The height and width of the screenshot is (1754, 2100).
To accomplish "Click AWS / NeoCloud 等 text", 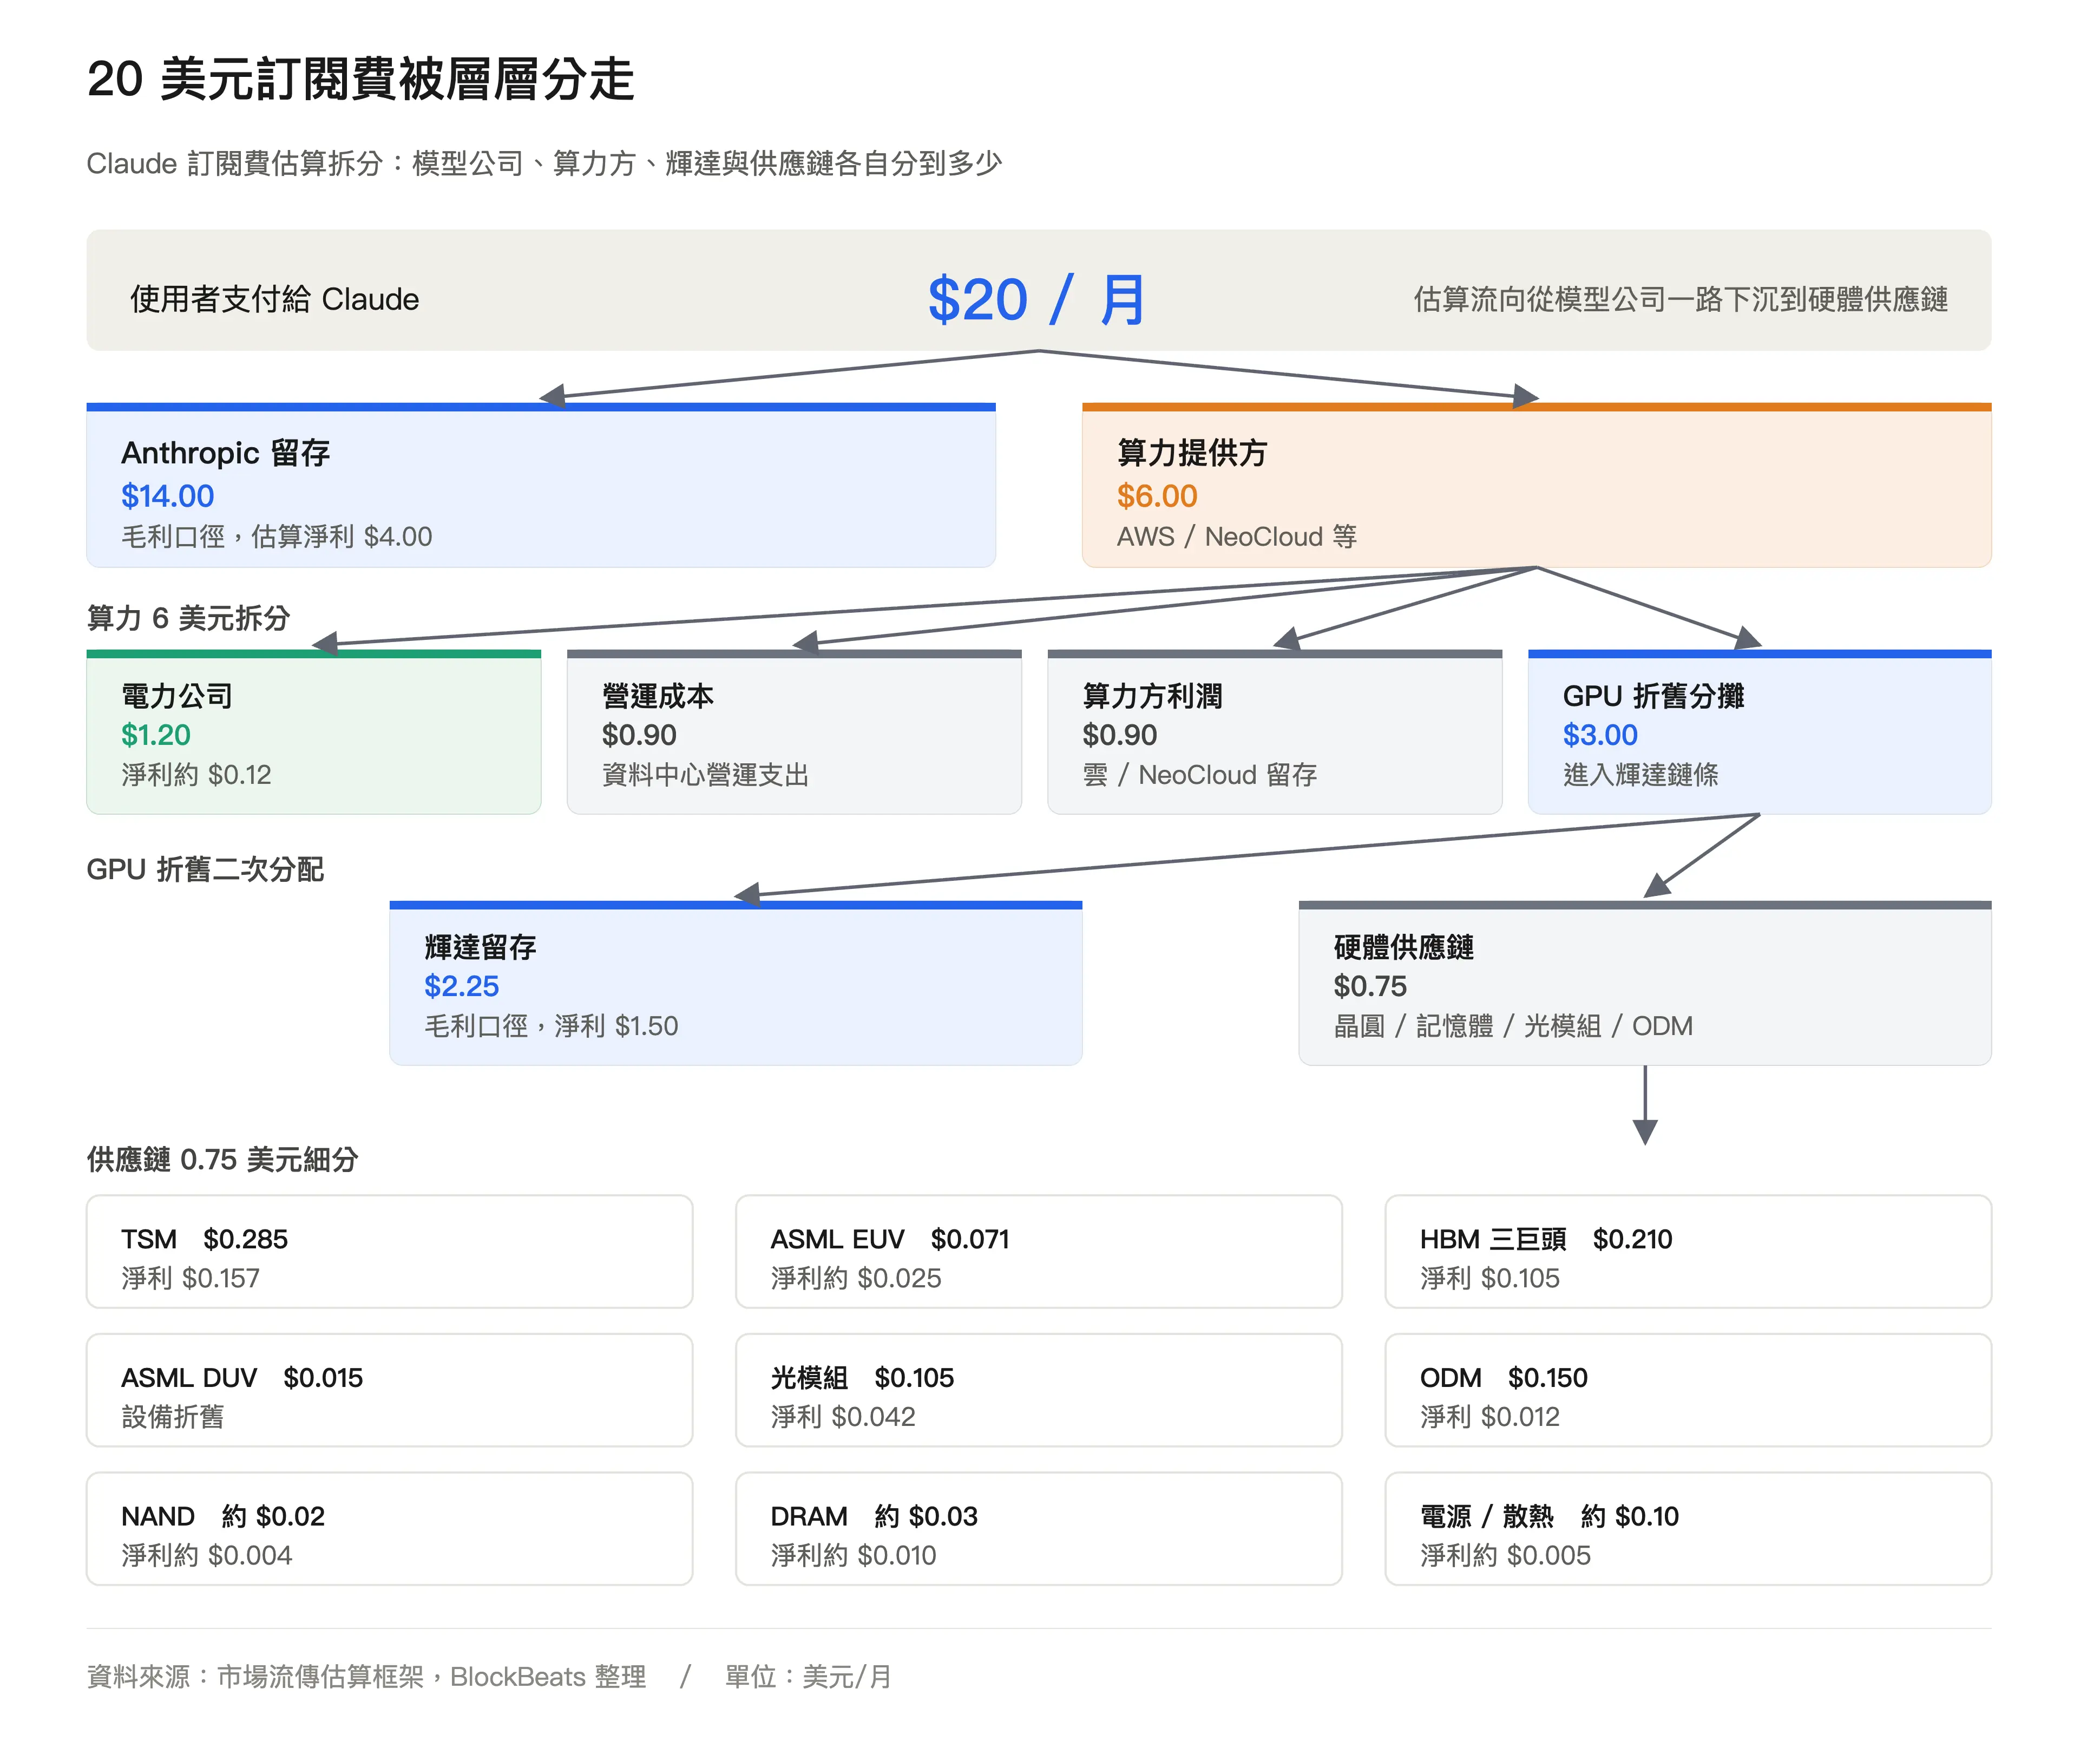I will tap(1237, 537).
